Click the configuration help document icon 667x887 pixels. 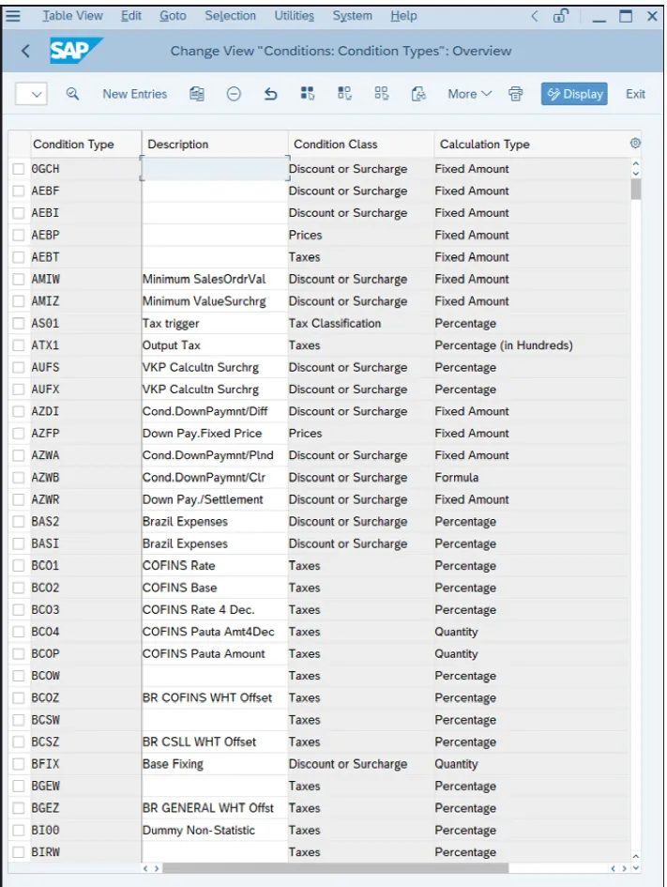pos(418,94)
